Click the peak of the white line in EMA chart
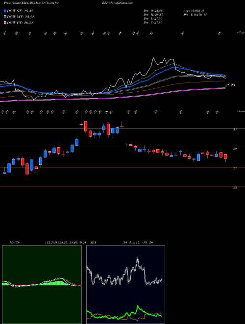 point(153,58)
